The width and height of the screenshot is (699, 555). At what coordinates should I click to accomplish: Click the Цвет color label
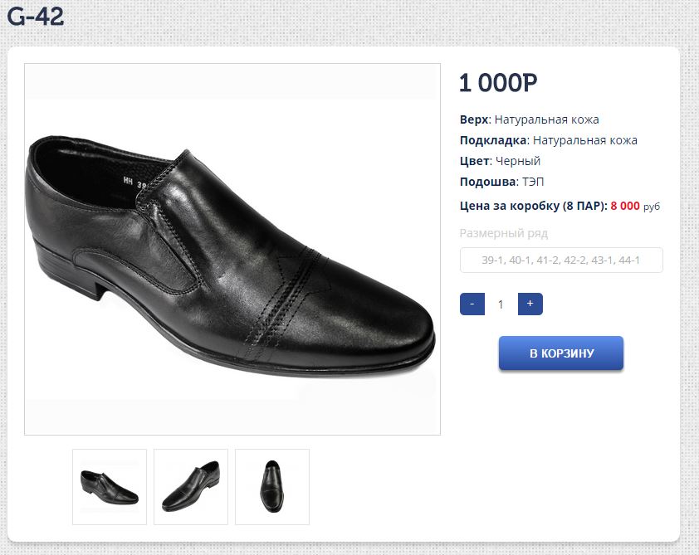(x=473, y=161)
